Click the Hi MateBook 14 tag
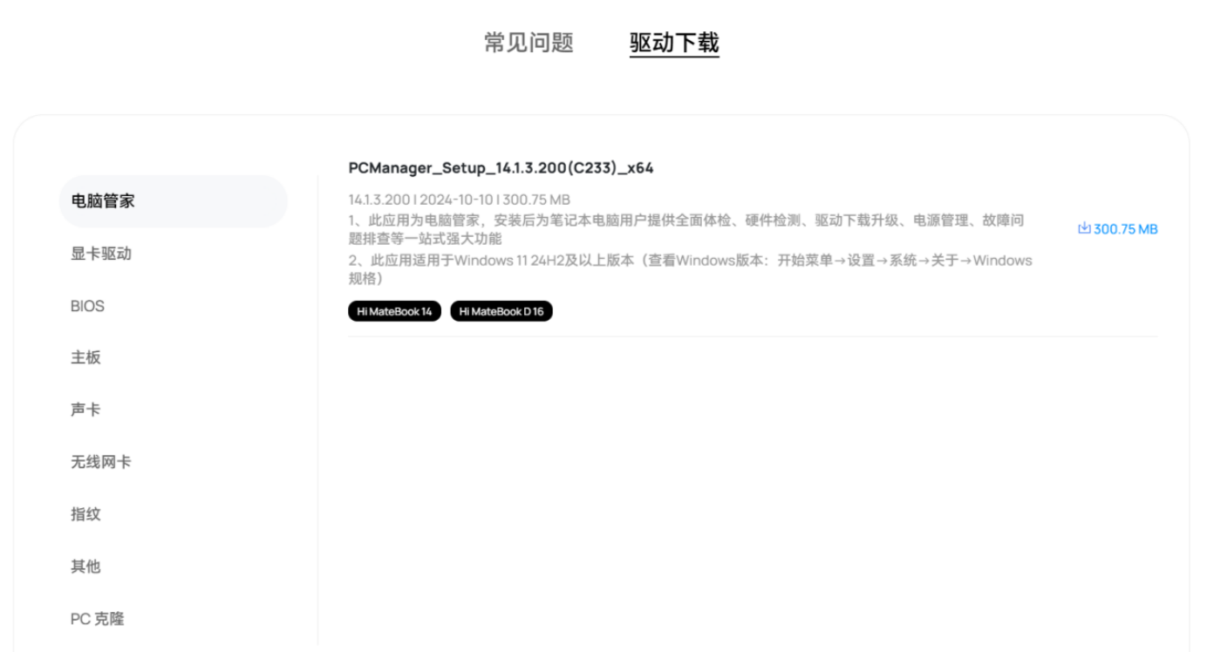This screenshot has height=652, width=1207. (x=394, y=311)
